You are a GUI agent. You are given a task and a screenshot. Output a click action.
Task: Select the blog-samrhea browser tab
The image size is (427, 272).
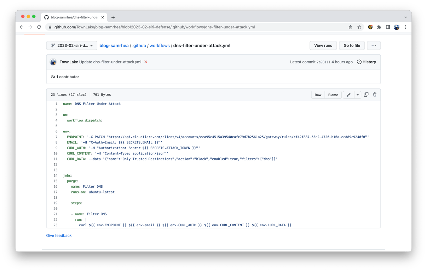pos(74,17)
